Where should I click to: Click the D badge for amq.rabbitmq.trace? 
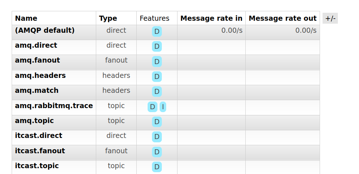[x=153, y=107]
